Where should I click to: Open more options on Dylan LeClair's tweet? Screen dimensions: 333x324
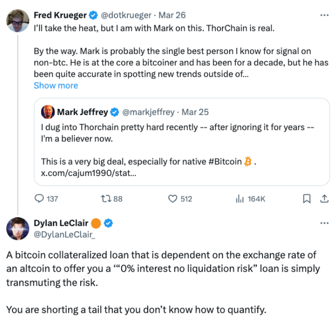pyautogui.click(x=324, y=223)
